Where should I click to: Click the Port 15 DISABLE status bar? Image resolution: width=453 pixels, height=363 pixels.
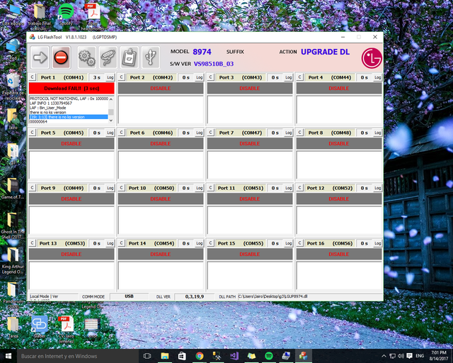click(250, 254)
